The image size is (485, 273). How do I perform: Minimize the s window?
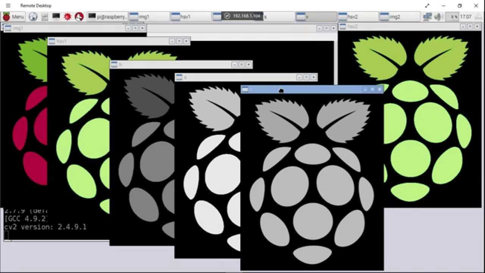(x=299, y=77)
